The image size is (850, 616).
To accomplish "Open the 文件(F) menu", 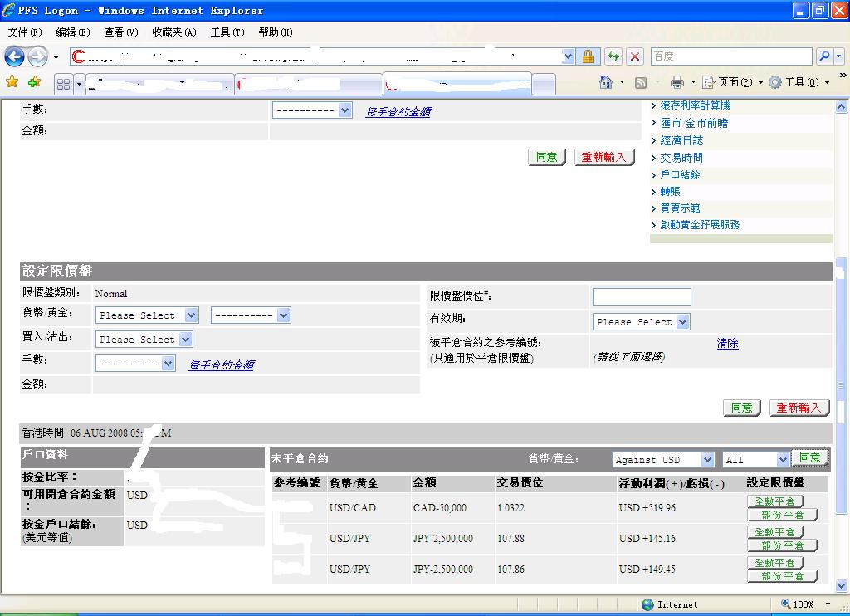I will click(x=25, y=32).
